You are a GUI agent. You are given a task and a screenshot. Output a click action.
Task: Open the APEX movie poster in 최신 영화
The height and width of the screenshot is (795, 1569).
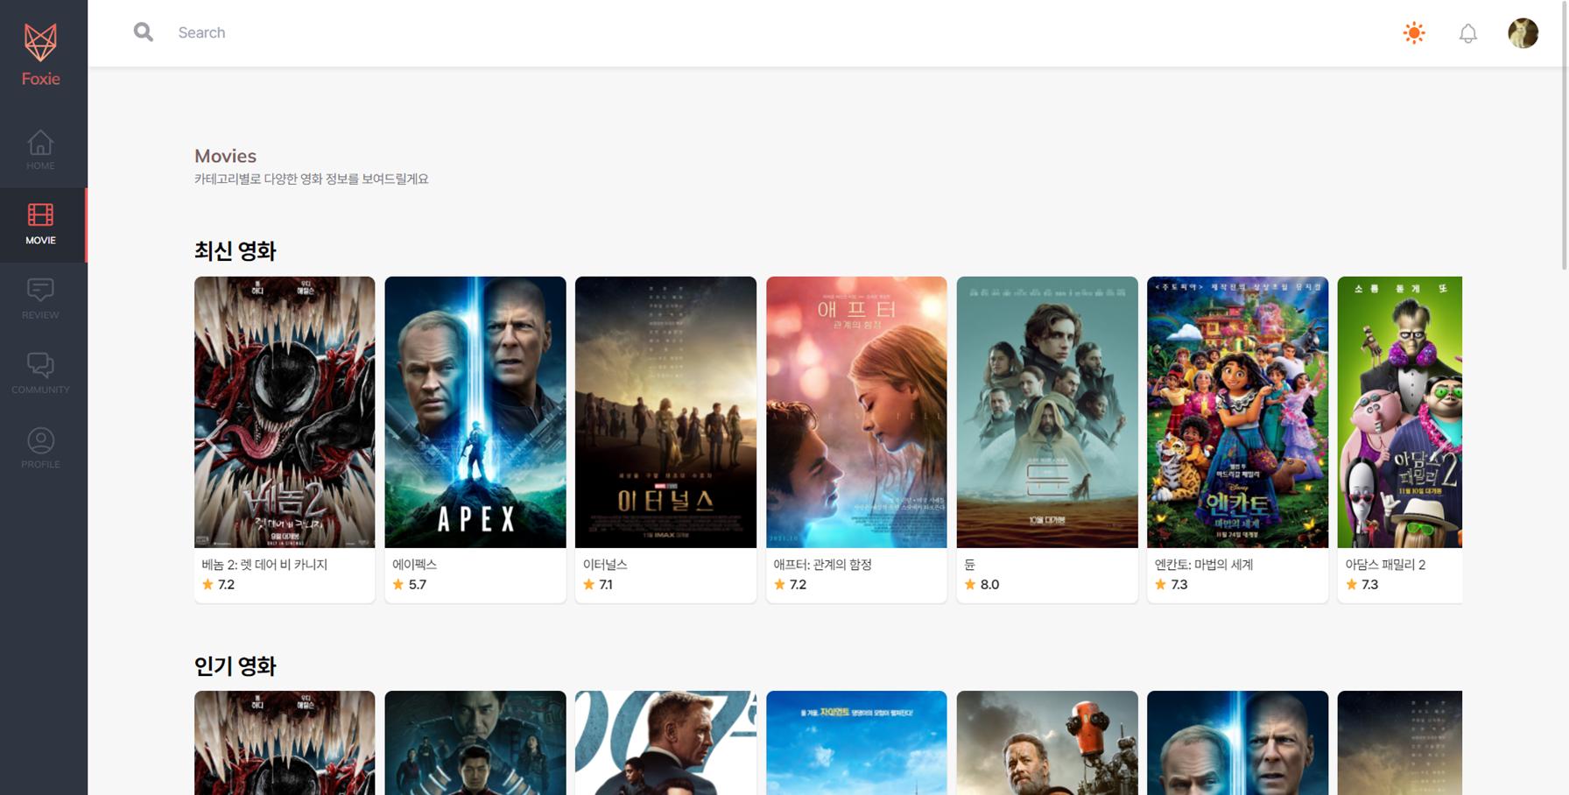pyautogui.click(x=475, y=412)
